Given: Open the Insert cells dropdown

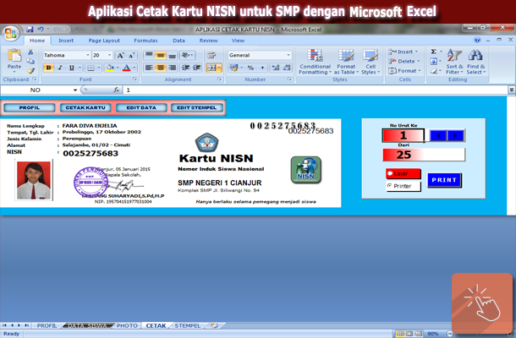Looking at the screenshot, I should pyautogui.click(x=403, y=52).
